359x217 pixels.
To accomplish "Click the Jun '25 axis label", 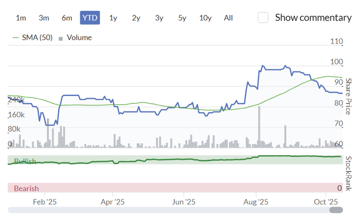I will 184,202.
